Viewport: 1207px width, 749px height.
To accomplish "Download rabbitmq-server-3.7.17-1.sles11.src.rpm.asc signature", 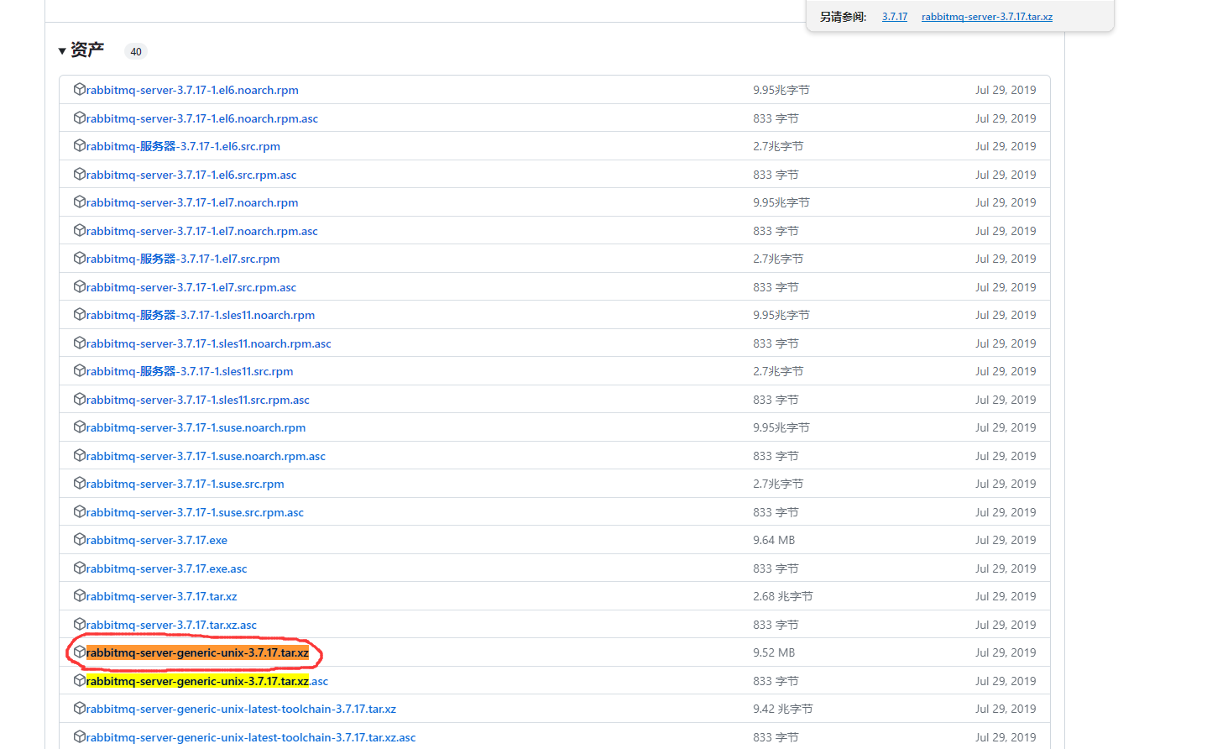I will (197, 400).
